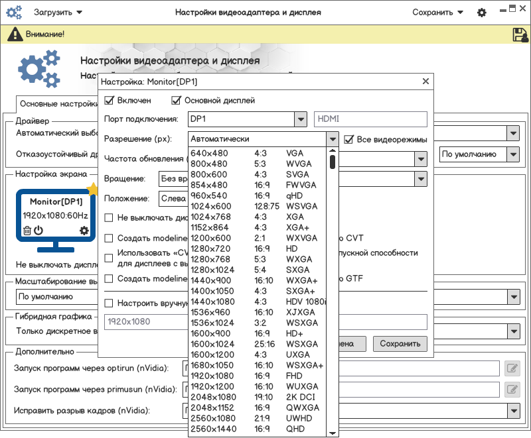Uncheck the Все видеорежимы checkbox
Image resolution: width=531 pixels, height=438 pixels.
[349, 139]
